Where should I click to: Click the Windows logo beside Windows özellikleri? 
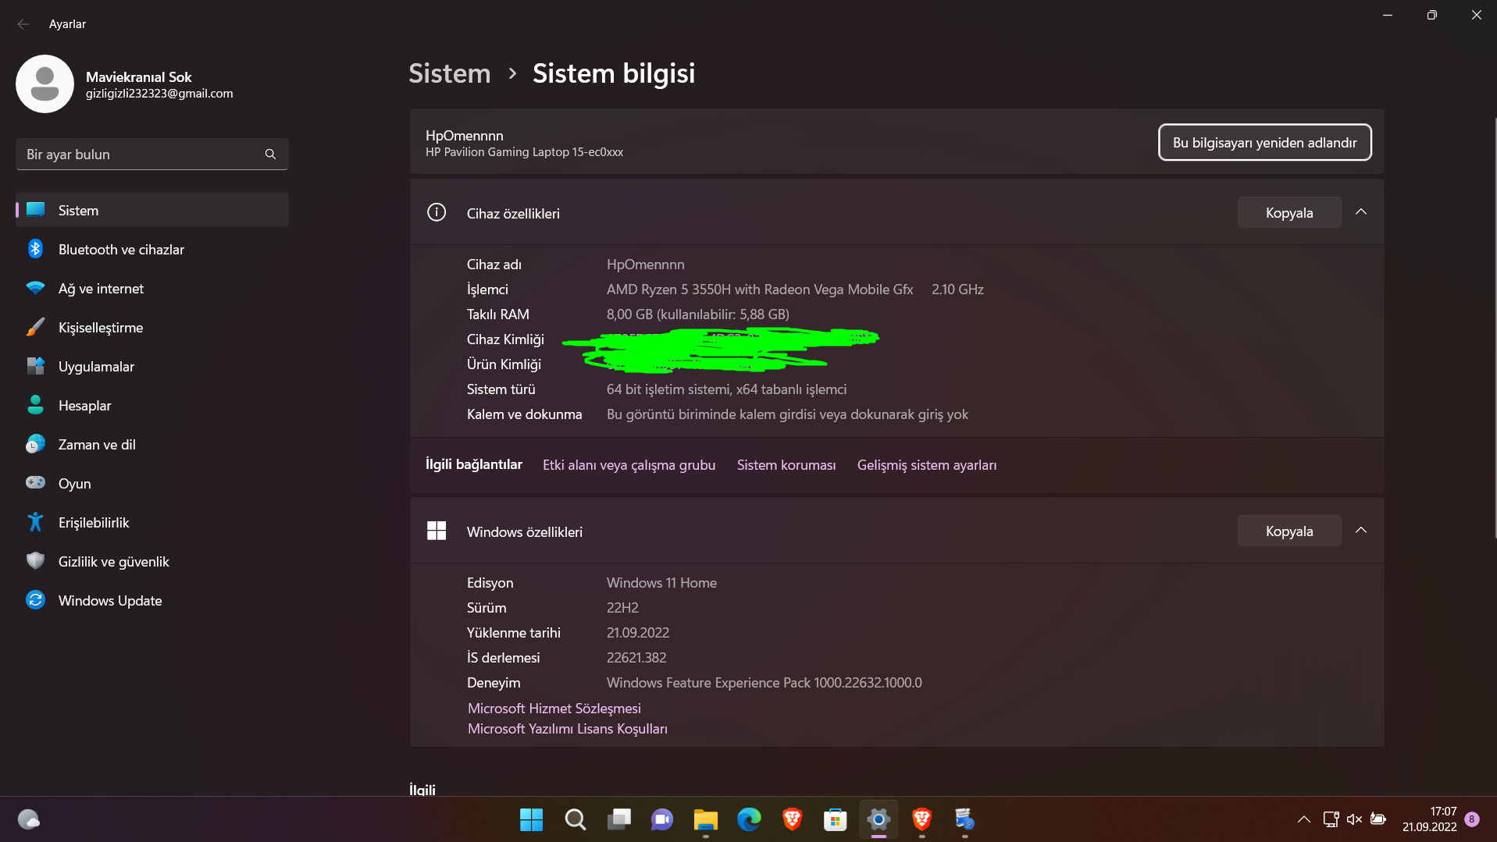pos(437,531)
